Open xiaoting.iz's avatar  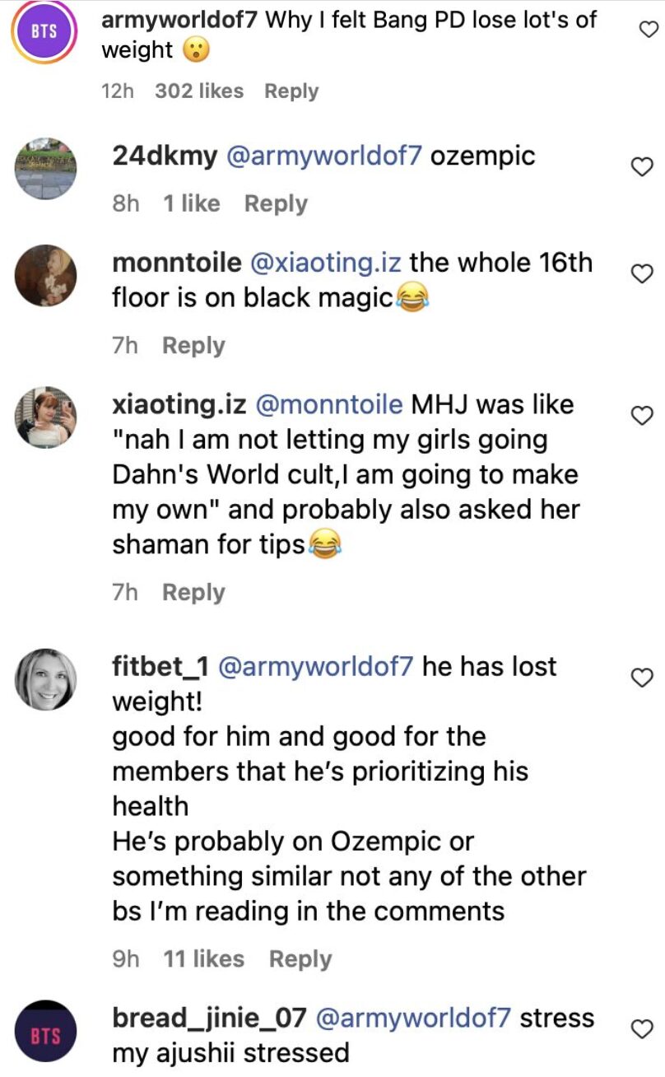point(46,417)
